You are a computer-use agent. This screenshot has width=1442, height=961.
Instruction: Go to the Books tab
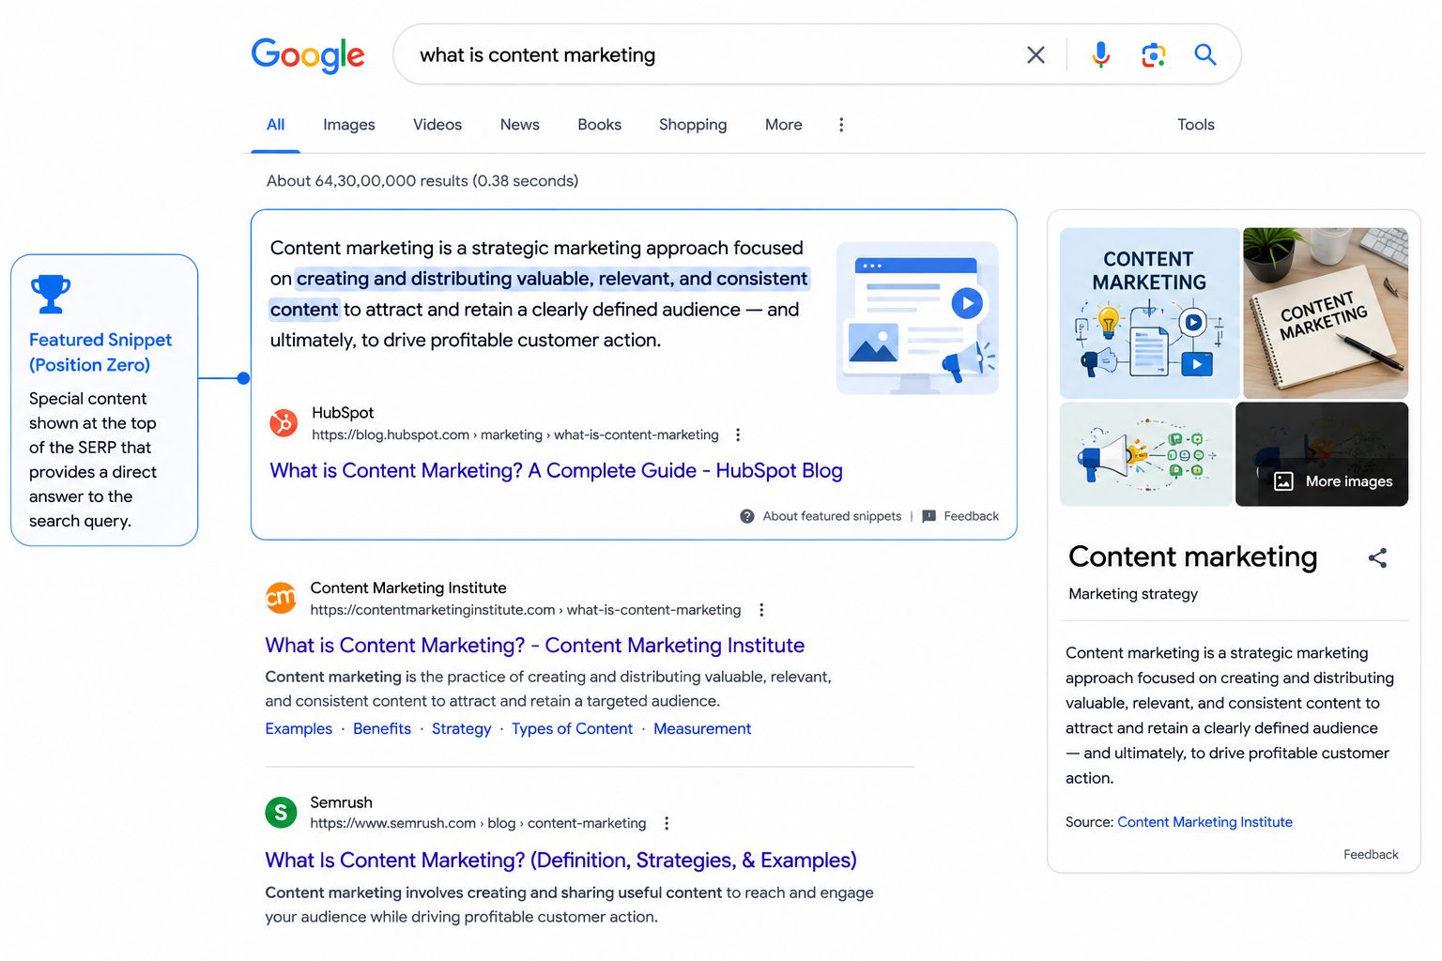600,125
